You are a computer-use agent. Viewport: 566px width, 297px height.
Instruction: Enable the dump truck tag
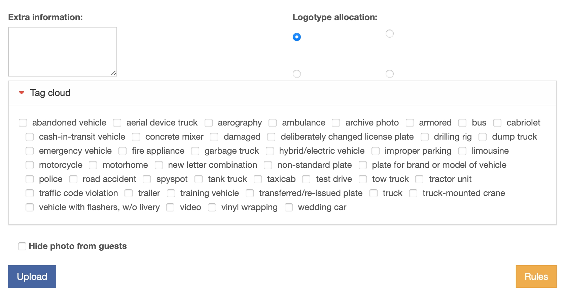click(x=483, y=137)
